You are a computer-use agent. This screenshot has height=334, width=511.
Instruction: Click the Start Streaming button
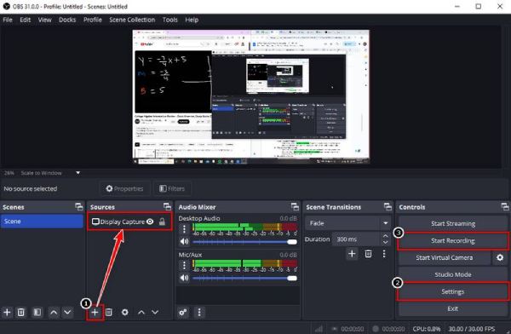click(453, 223)
